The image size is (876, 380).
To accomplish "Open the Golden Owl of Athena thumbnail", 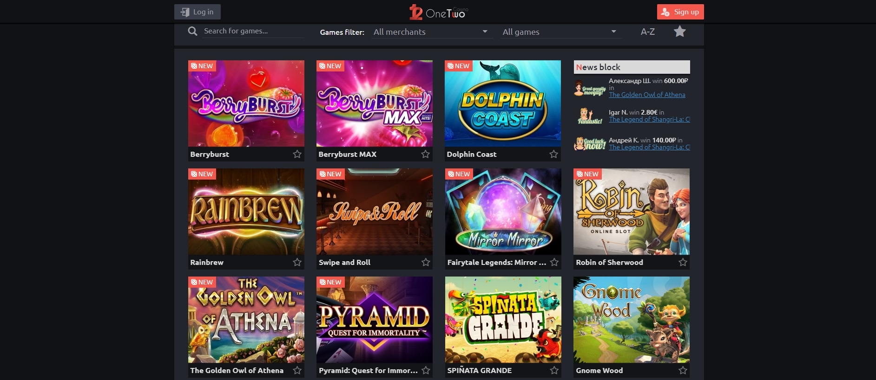I will pos(246,320).
